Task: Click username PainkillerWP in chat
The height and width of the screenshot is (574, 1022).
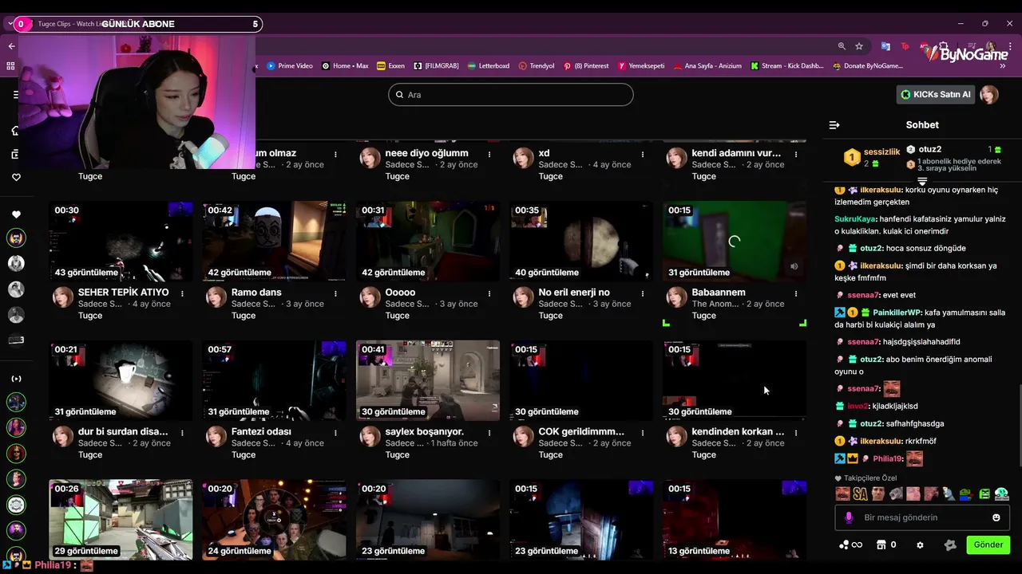Action: [x=897, y=313]
